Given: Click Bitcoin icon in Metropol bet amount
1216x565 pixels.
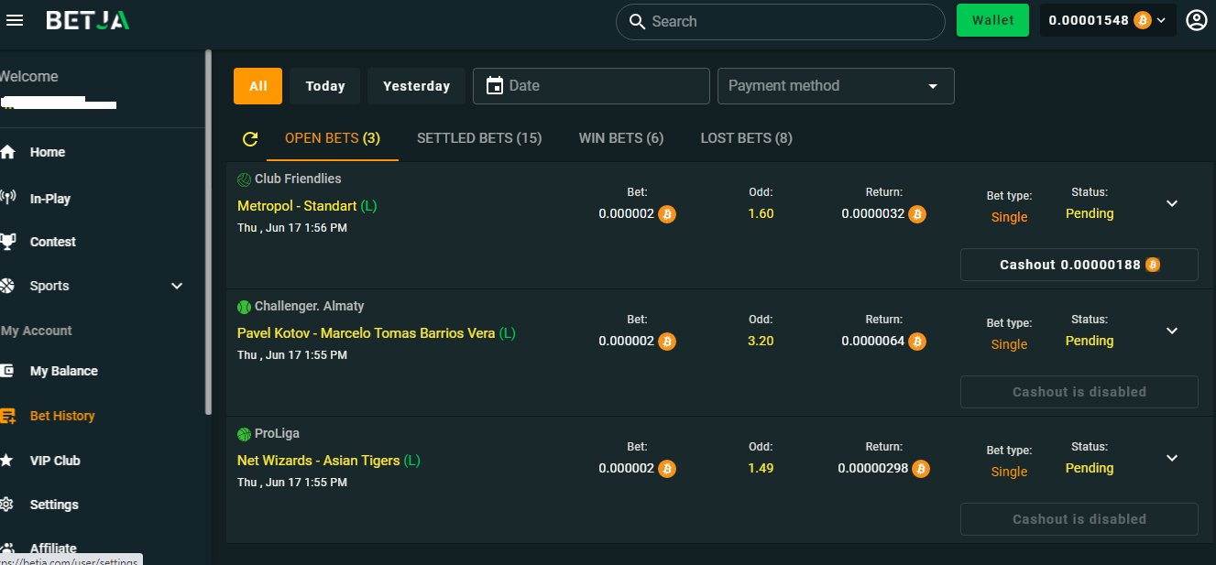Looking at the screenshot, I should [x=667, y=214].
